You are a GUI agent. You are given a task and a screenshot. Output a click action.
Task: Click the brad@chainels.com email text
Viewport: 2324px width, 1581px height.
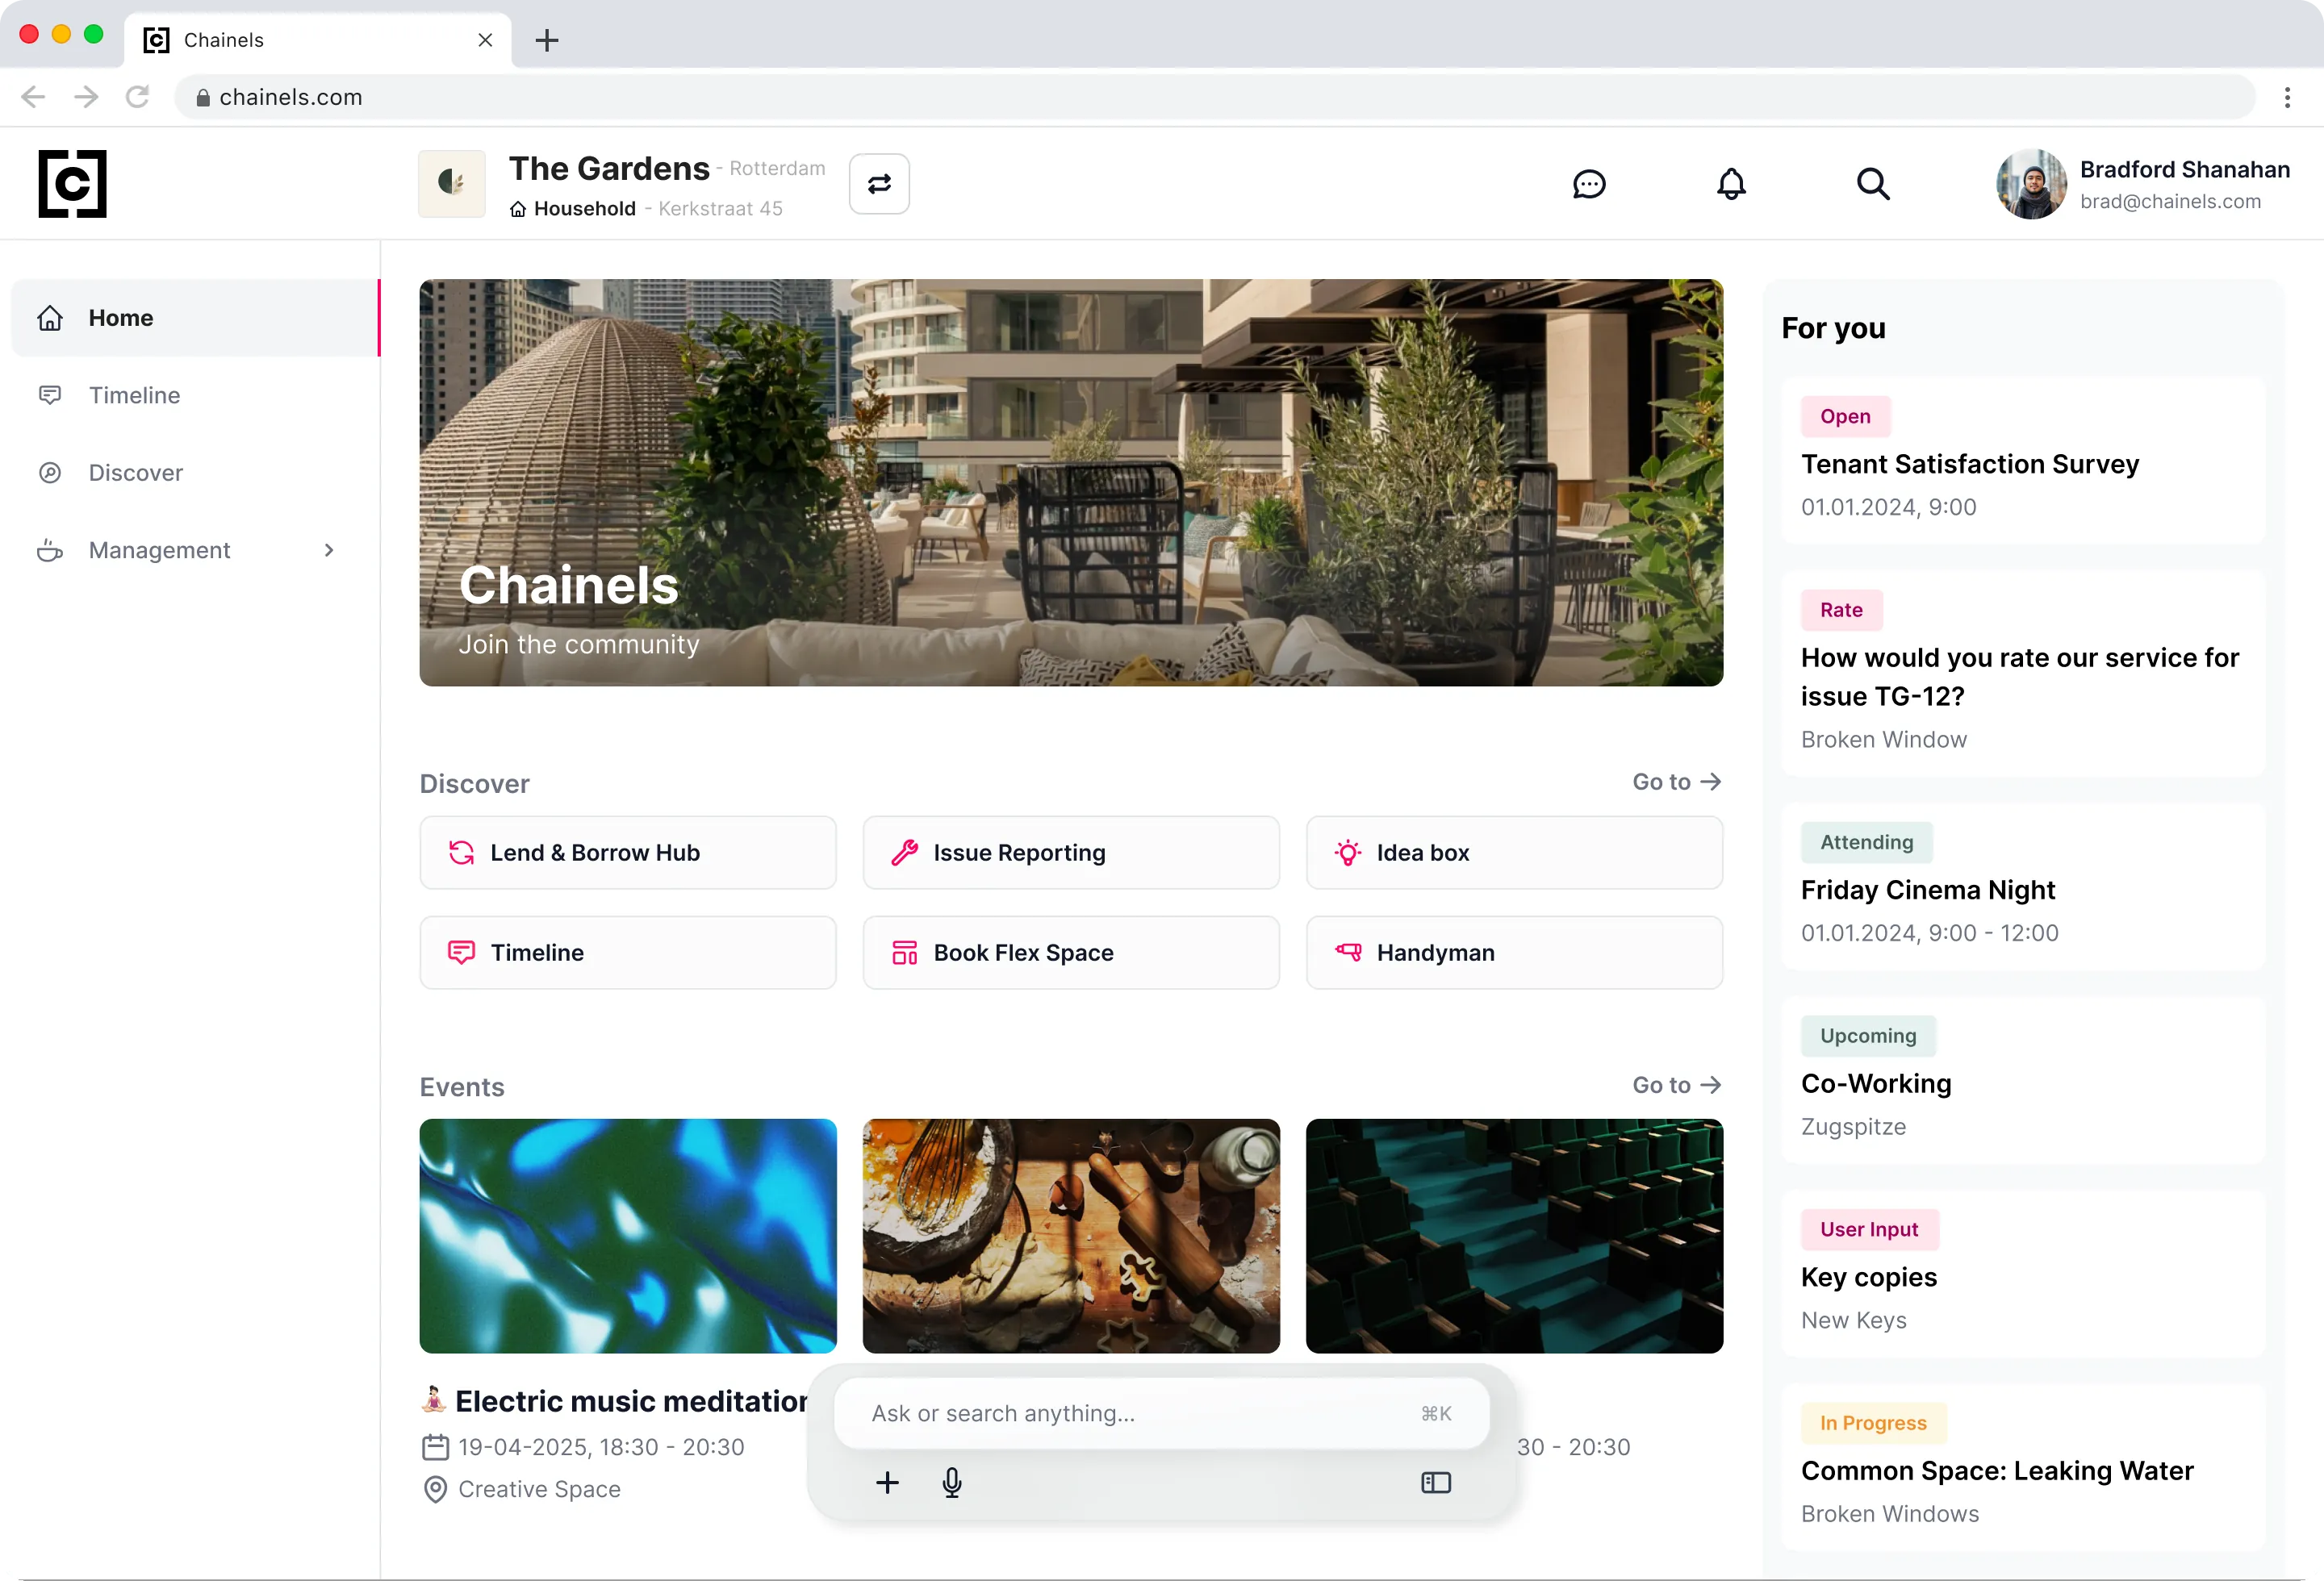pos(2170,201)
